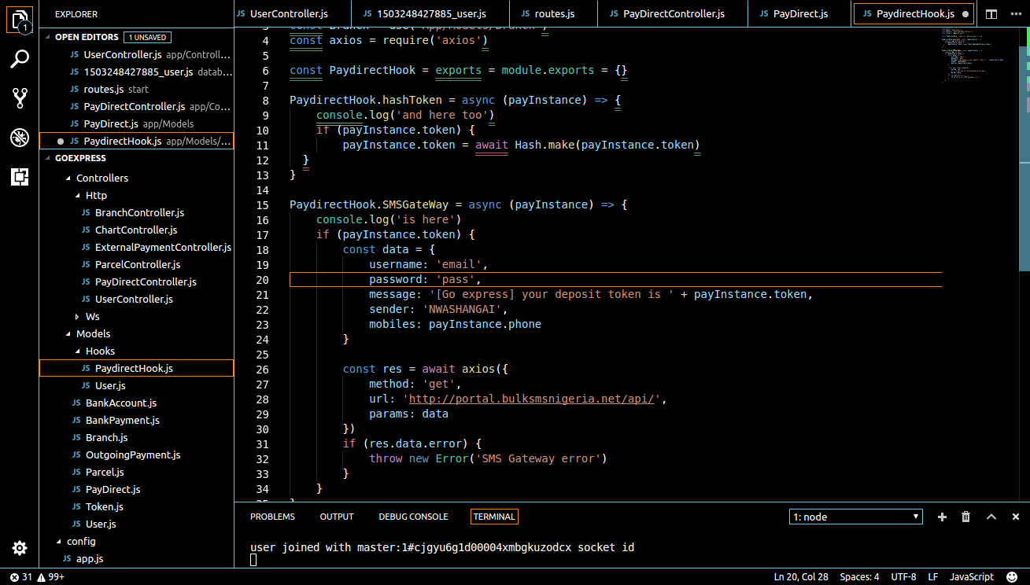The image size is (1030, 585).
Task: Open the PROBLEMS panel tab
Action: click(x=272, y=517)
